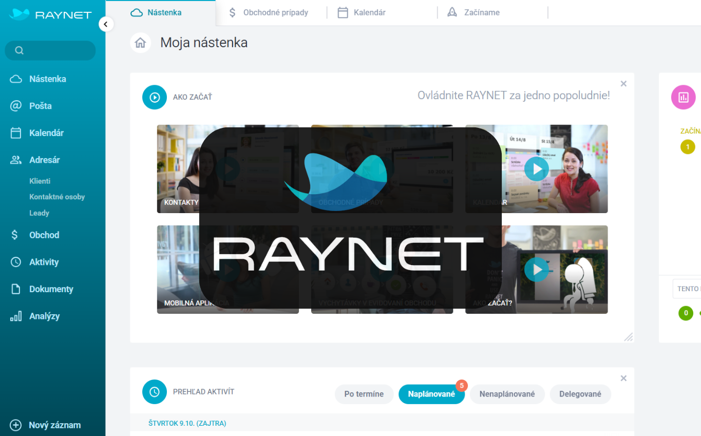The image size is (701, 436).
Task: Go to Kontaktné osoby under Adresár
Action: click(x=57, y=197)
